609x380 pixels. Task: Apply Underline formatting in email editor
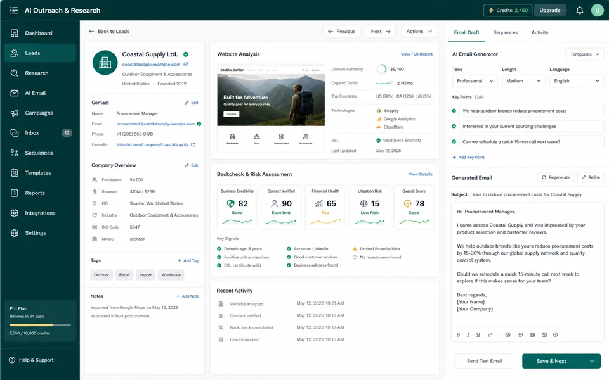tap(478, 334)
